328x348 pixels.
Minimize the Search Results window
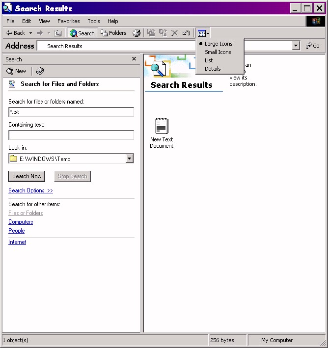pos(295,8)
